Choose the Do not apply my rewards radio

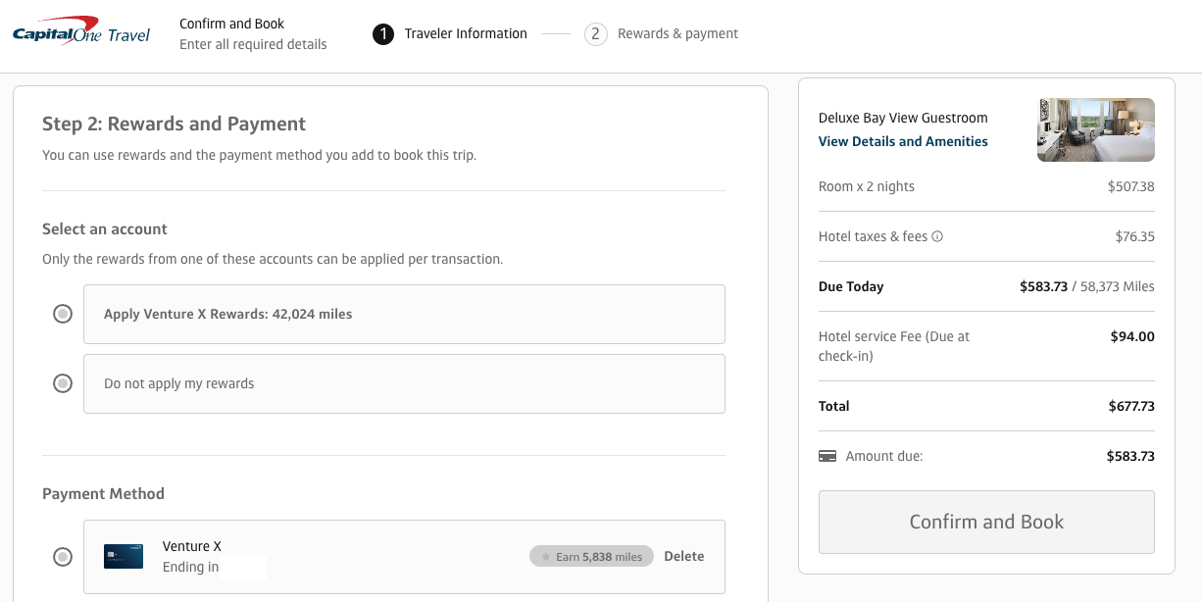click(x=63, y=383)
